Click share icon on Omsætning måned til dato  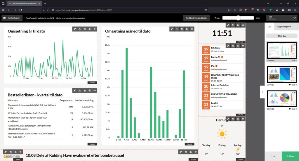(177, 29)
